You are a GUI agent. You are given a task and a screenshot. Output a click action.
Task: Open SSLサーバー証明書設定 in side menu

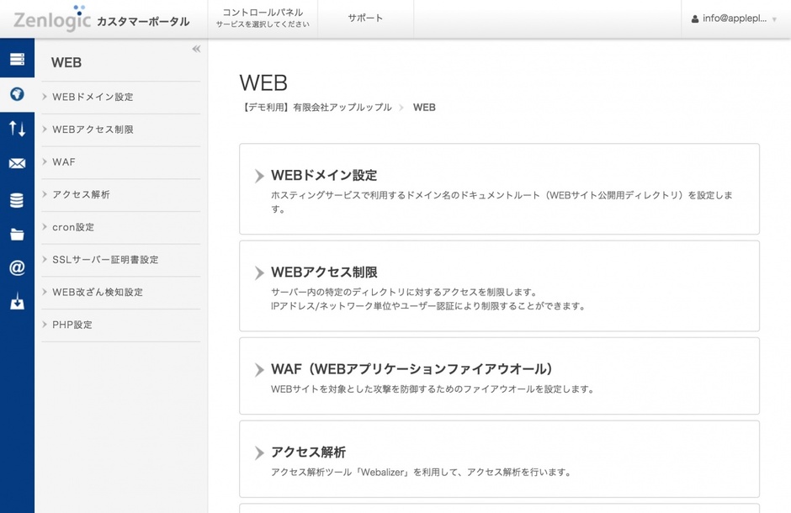[105, 260]
